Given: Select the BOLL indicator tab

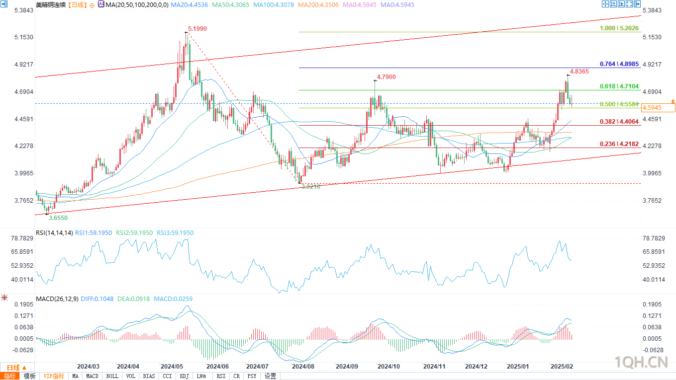Looking at the screenshot, I should [x=112, y=376].
